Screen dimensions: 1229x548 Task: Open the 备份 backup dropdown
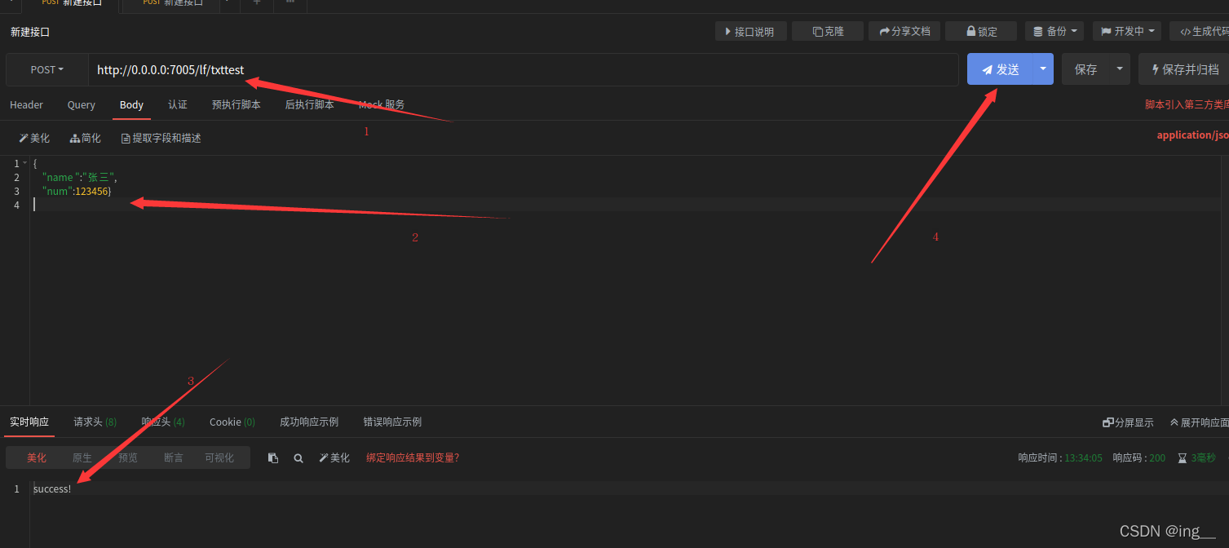coord(1054,31)
